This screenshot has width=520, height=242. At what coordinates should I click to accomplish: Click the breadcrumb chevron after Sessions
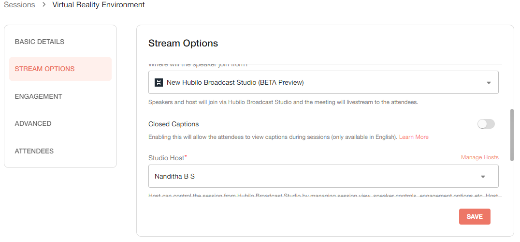pos(43,5)
